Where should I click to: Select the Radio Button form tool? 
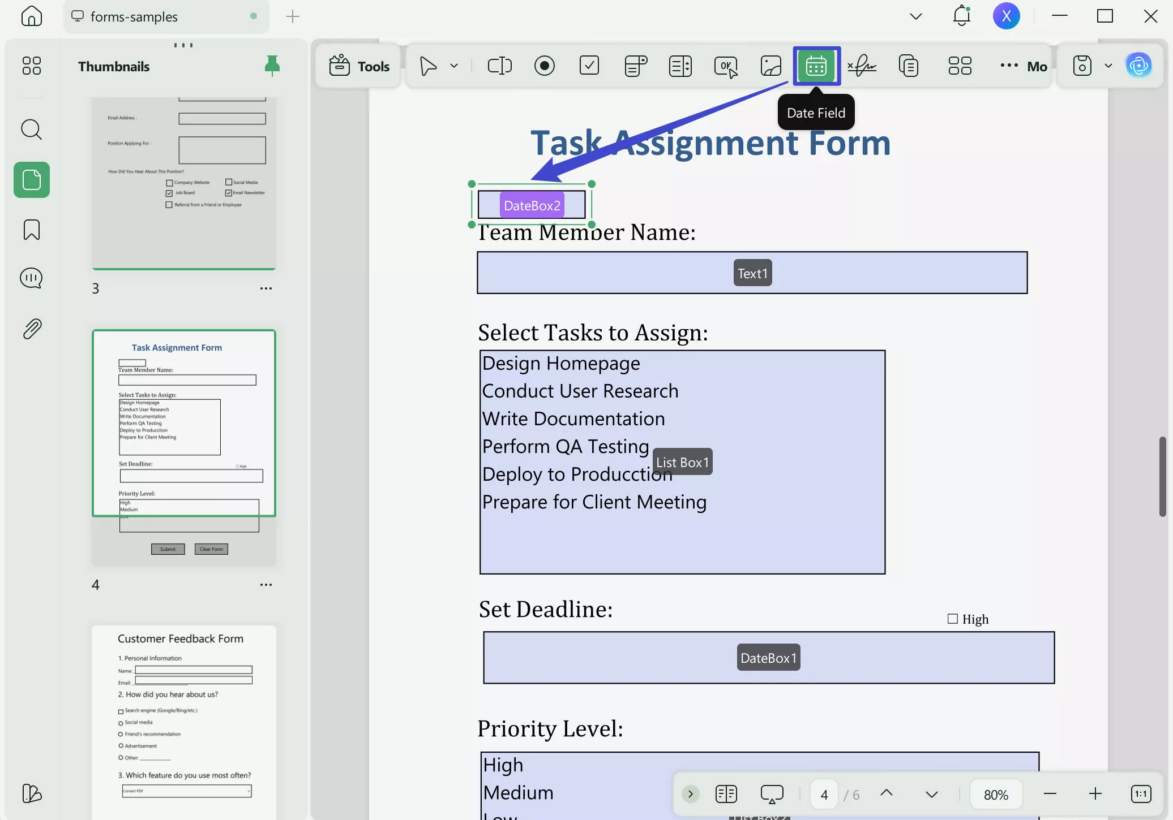(544, 66)
